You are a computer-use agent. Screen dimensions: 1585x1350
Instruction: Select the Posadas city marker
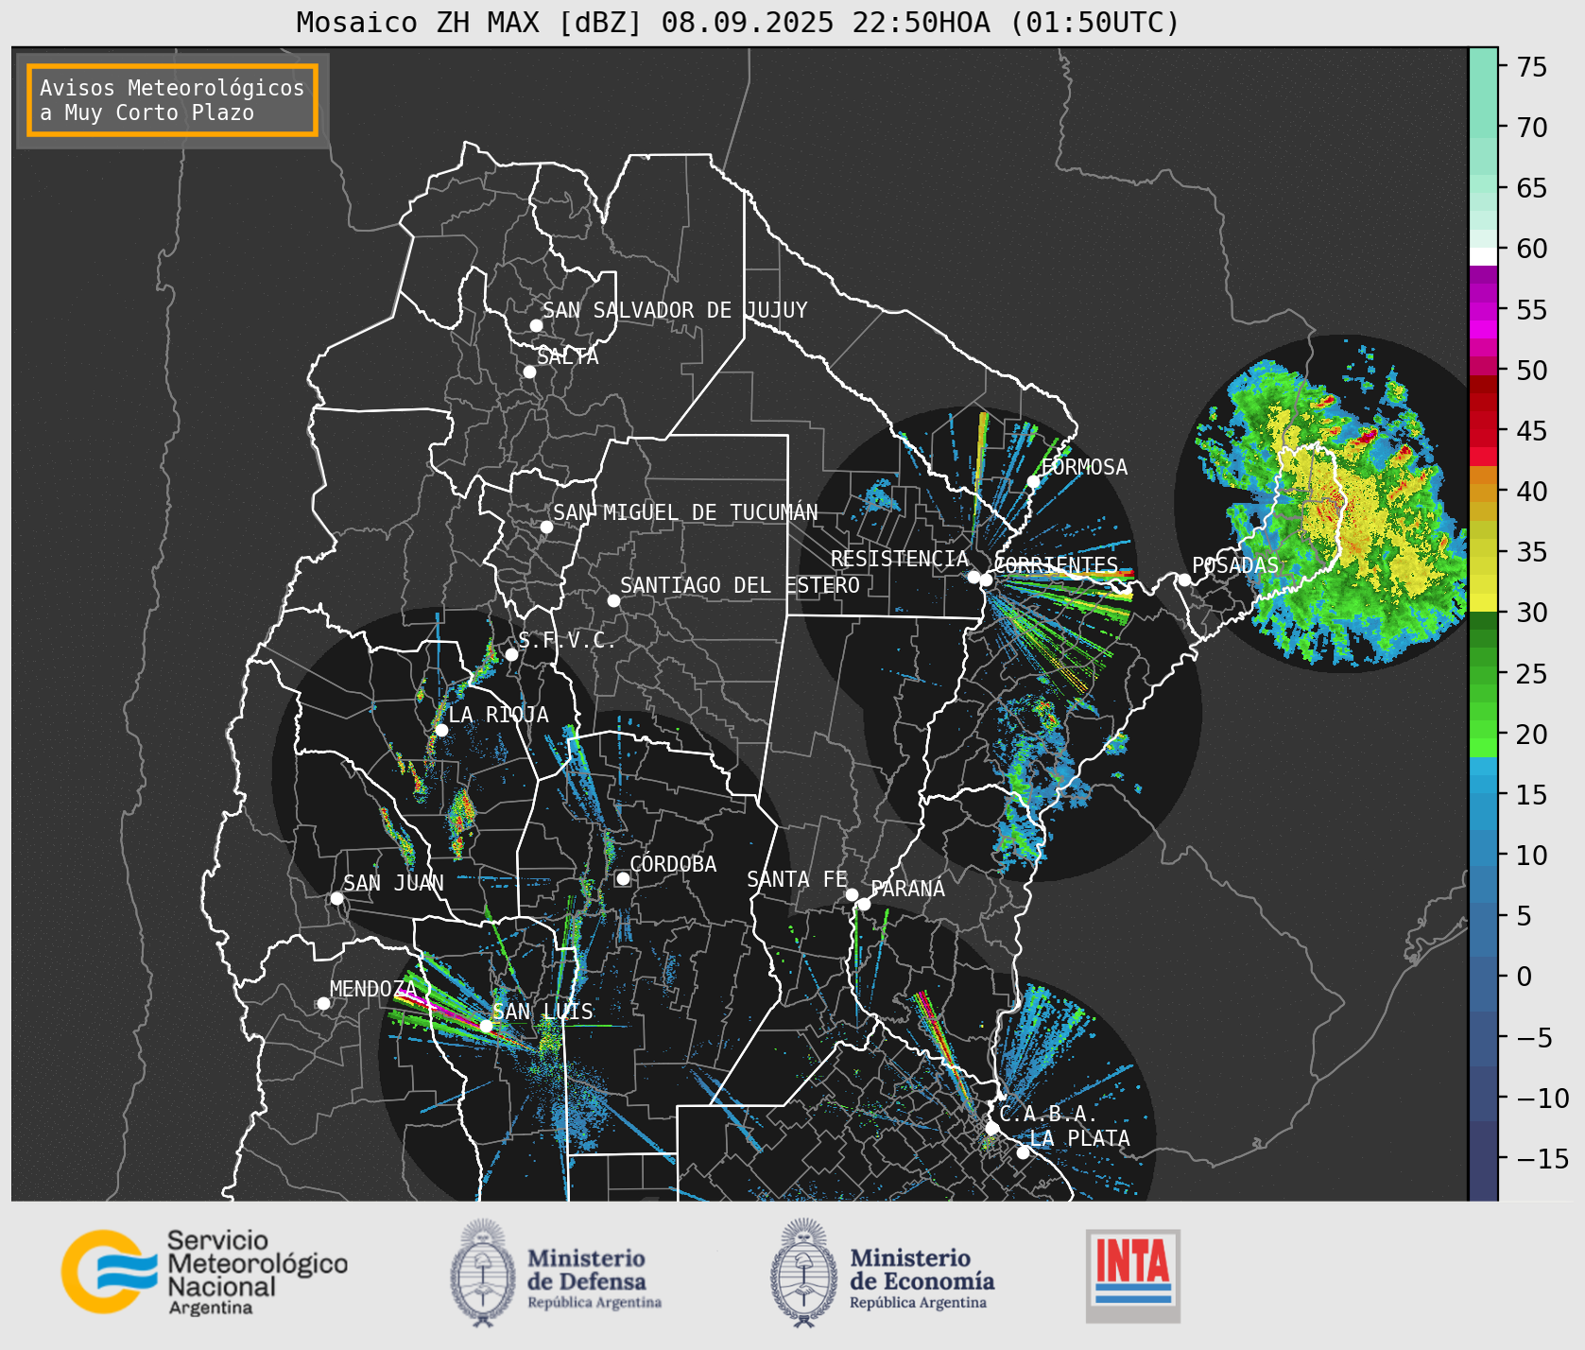tap(1184, 580)
